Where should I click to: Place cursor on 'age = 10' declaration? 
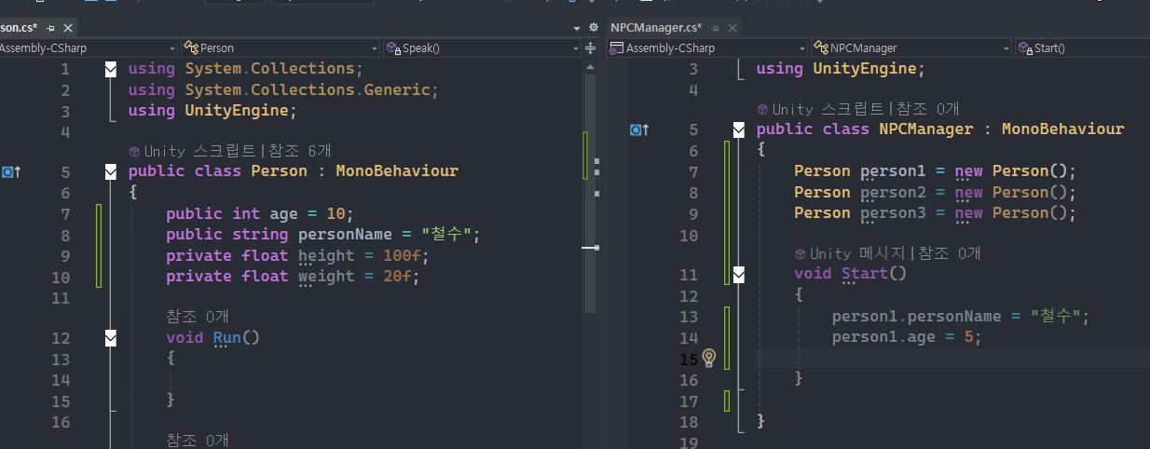[x=312, y=213]
